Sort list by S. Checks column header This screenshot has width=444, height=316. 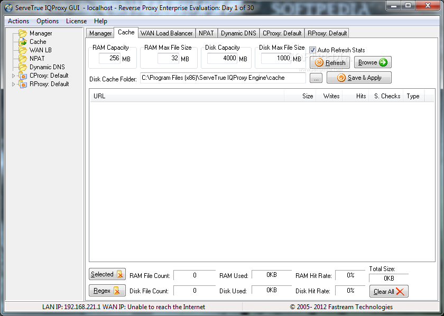point(387,96)
